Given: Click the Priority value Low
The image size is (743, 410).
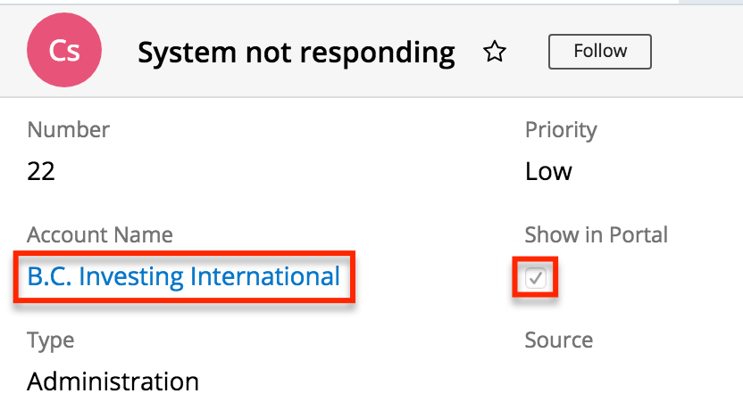Looking at the screenshot, I should point(548,171).
